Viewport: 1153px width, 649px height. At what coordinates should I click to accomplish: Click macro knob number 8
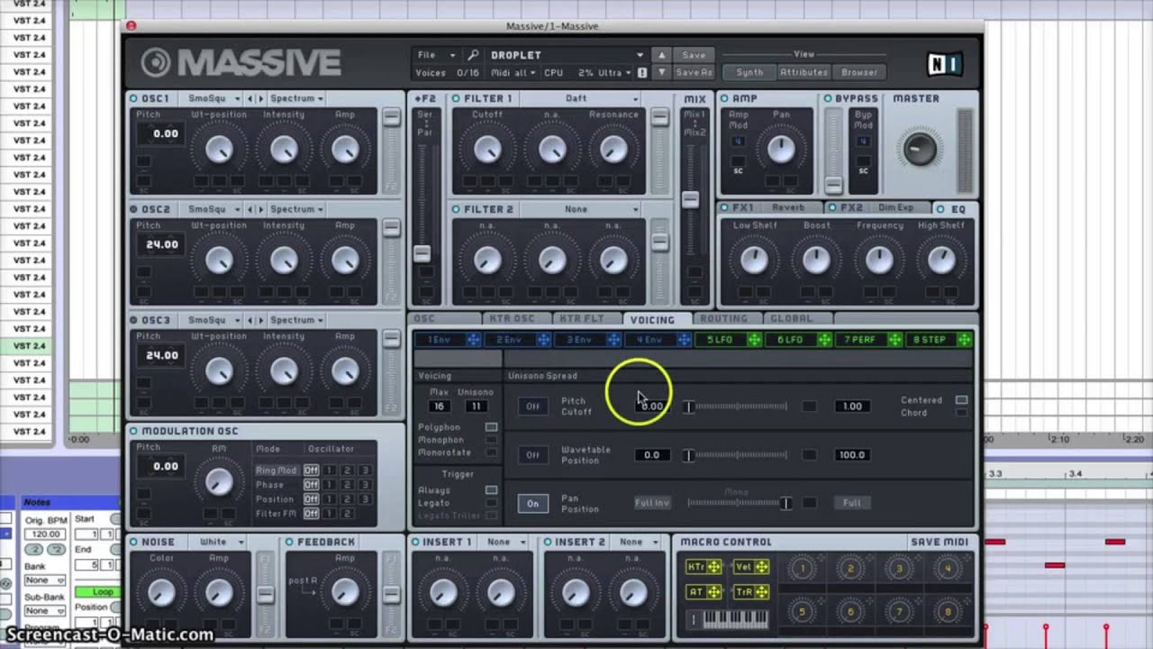[x=947, y=612]
